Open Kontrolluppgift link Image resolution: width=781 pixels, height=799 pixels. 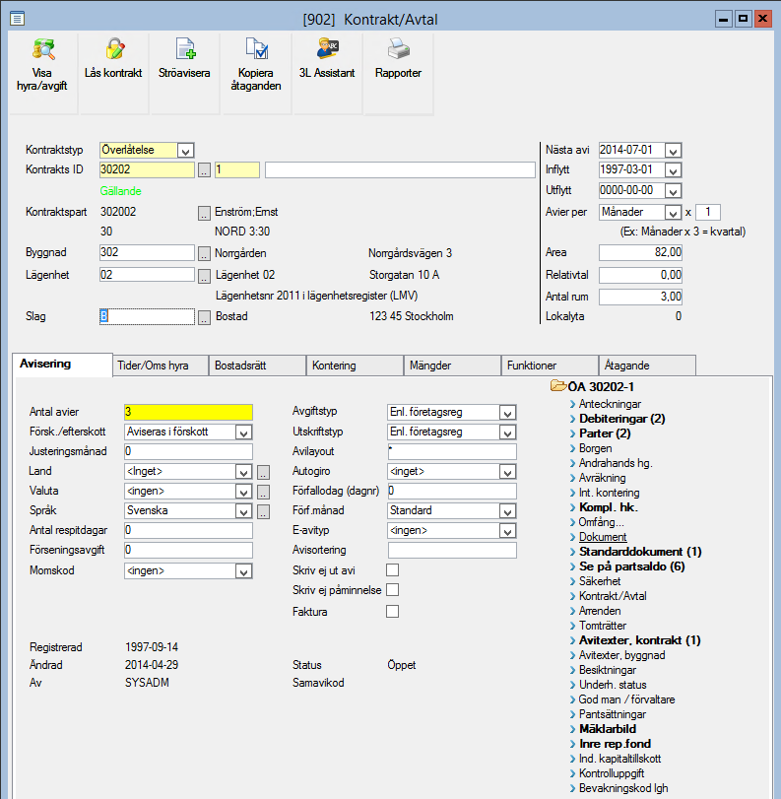point(612,773)
